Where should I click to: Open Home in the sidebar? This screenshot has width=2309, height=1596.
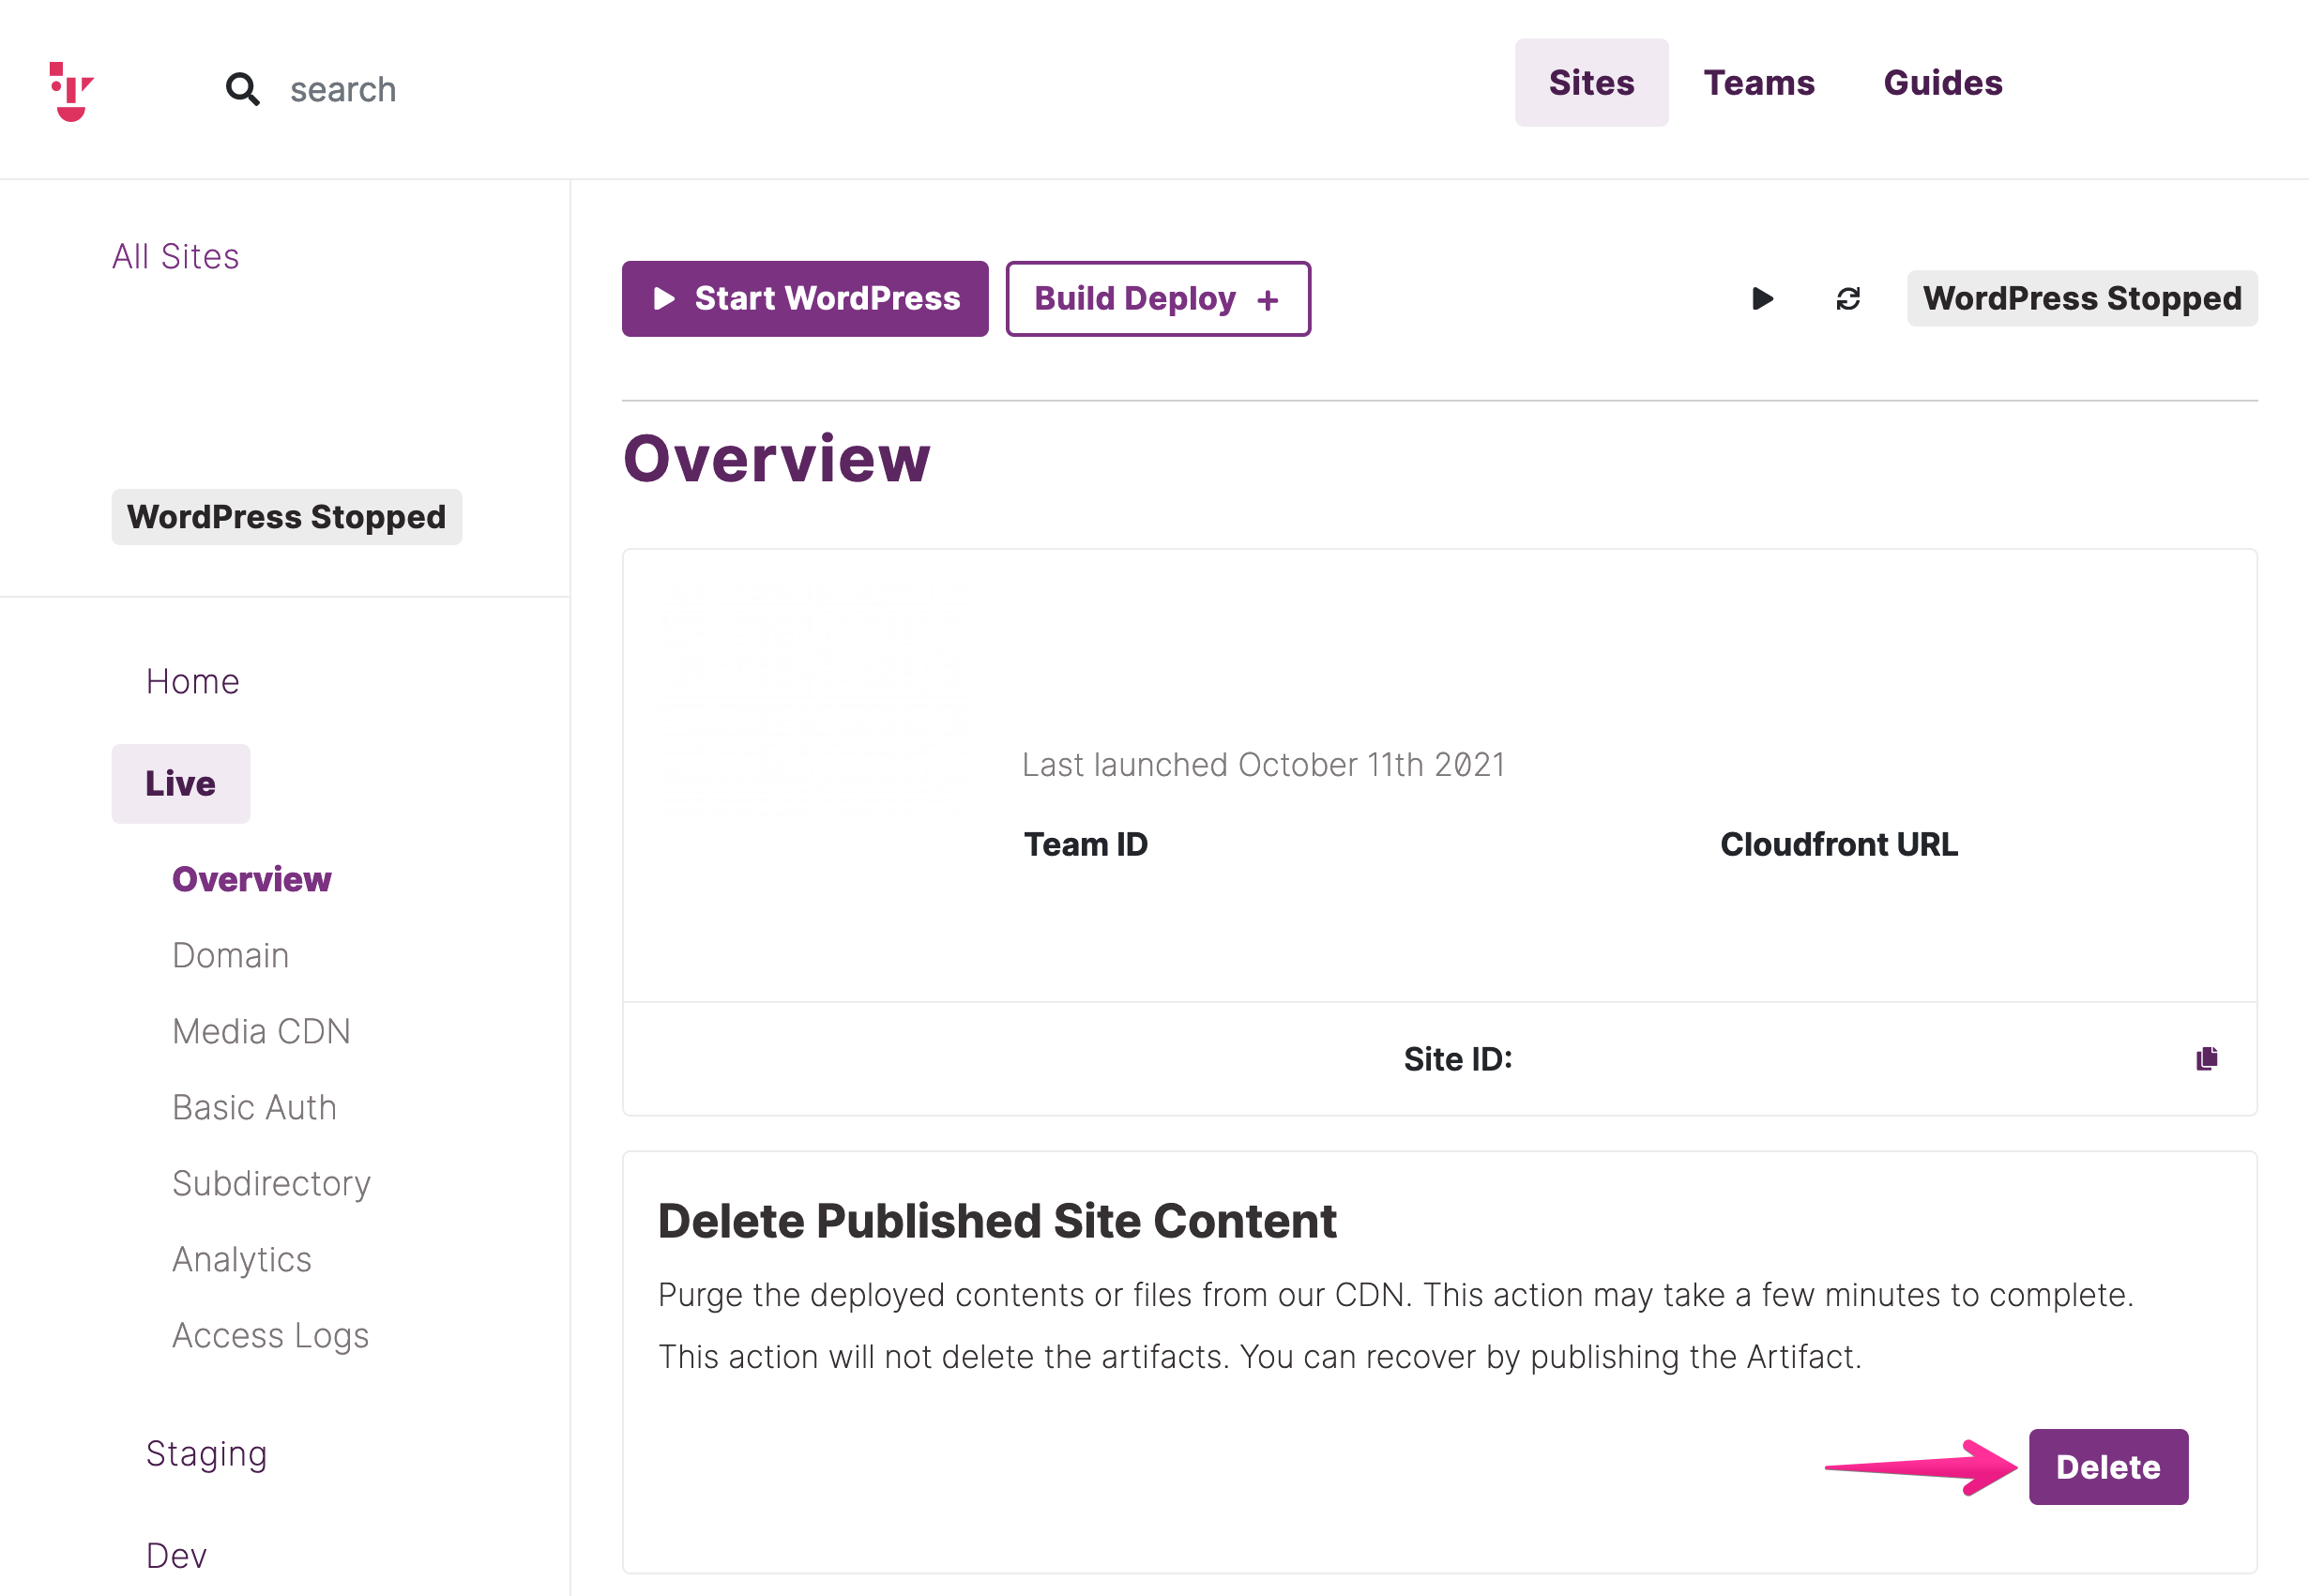pyautogui.click(x=193, y=681)
